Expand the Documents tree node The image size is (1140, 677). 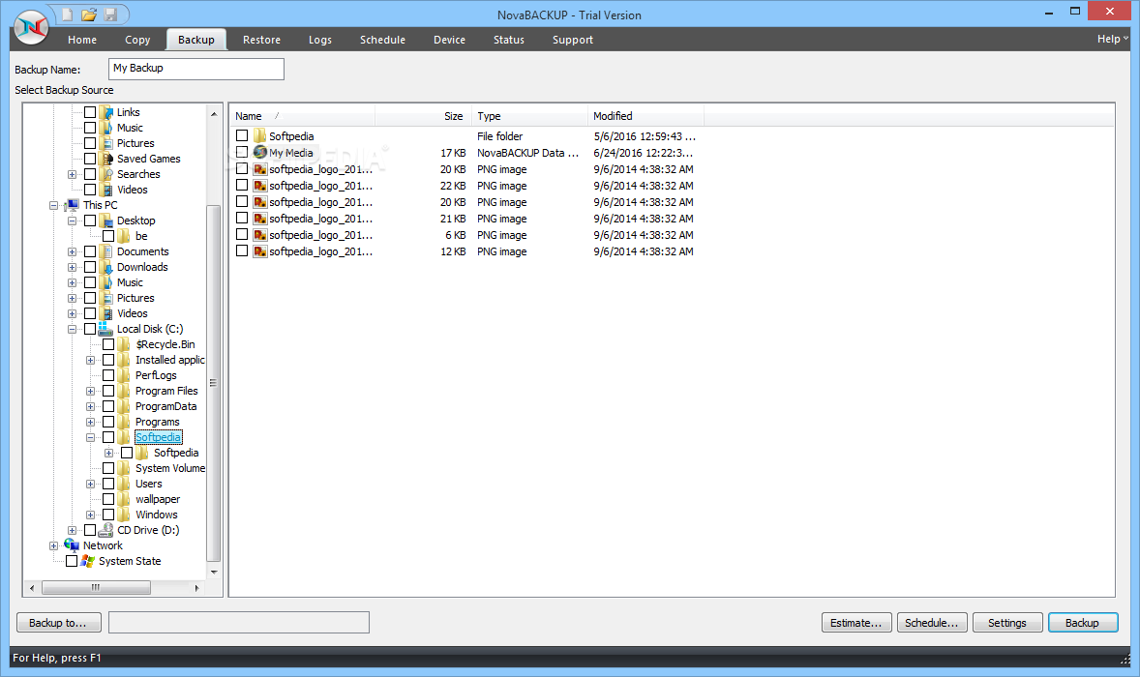(72, 252)
